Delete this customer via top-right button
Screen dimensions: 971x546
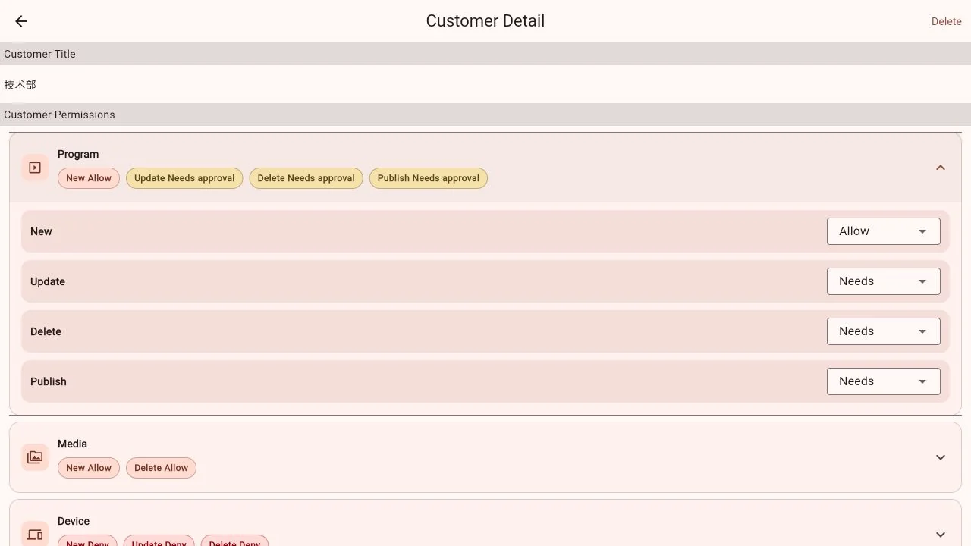tap(946, 21)
